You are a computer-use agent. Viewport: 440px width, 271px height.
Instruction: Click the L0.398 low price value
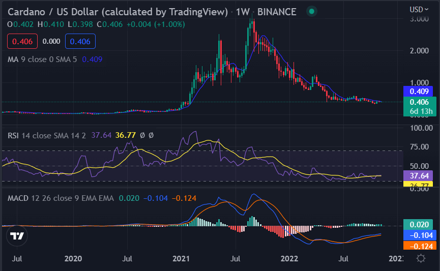click(x=80, y=24)
